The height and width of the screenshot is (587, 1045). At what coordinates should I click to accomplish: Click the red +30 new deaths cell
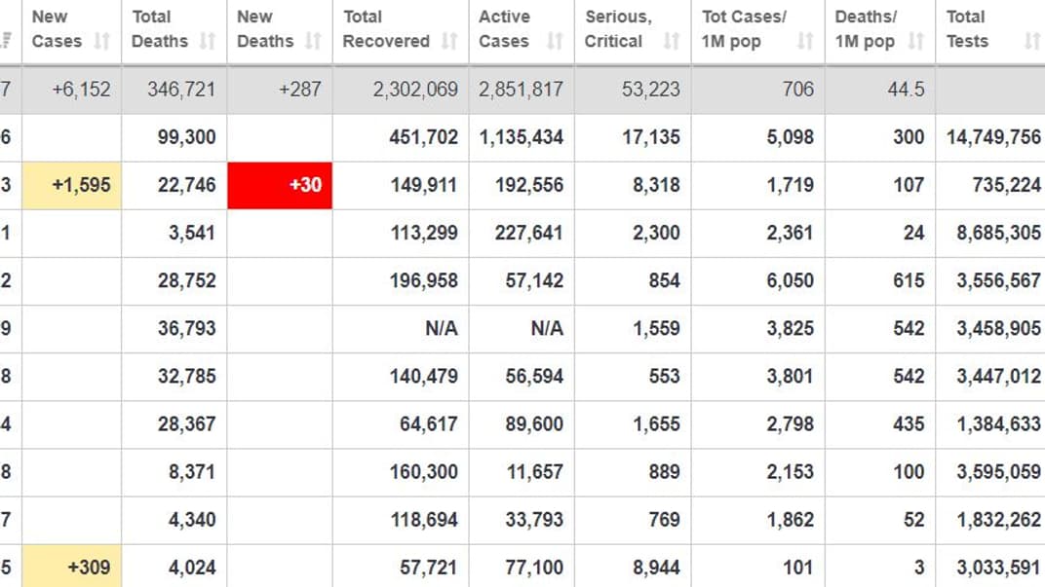tap(280, 185)
